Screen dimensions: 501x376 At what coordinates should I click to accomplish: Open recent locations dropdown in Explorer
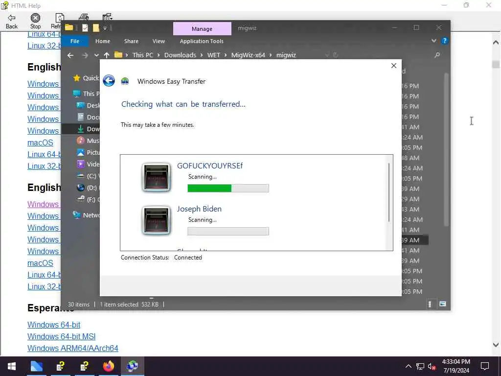(96, 55)
